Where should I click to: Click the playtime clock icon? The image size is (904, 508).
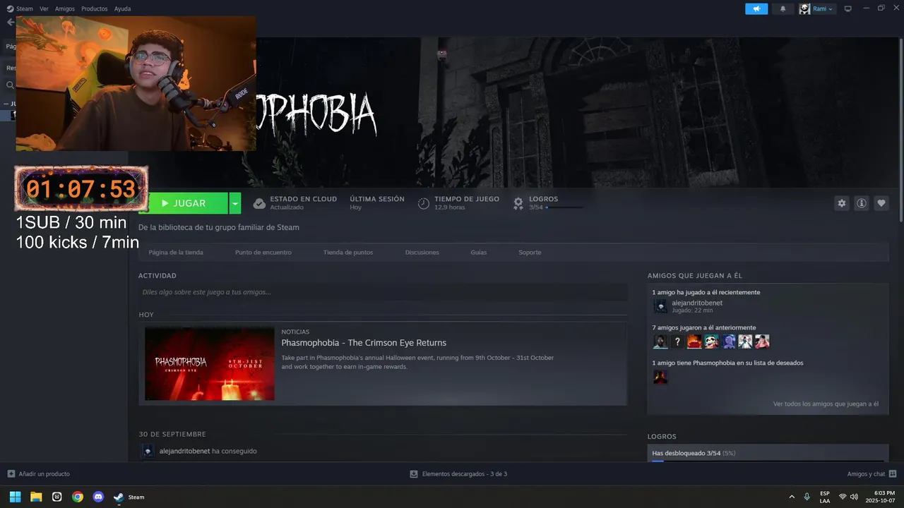(424, 203)
